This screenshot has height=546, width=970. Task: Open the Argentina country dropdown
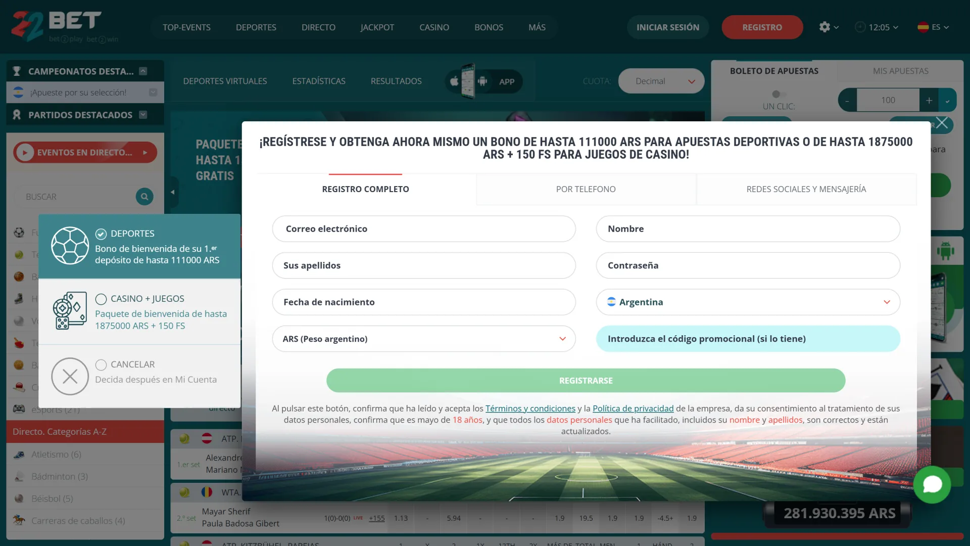748,302
